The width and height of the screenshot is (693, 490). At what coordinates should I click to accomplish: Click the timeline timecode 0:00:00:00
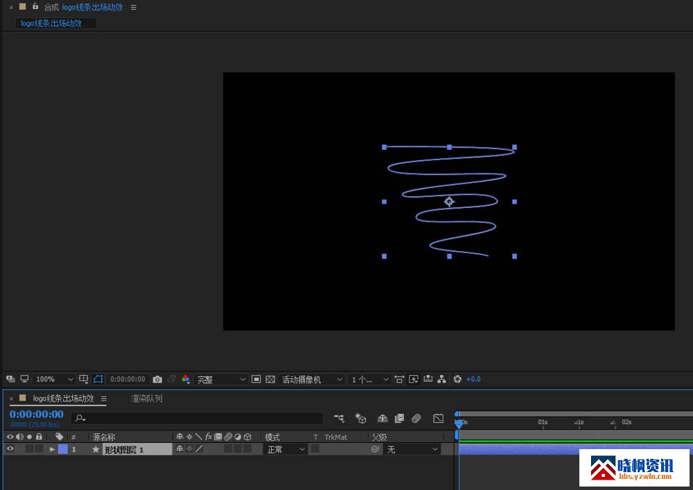37,414
